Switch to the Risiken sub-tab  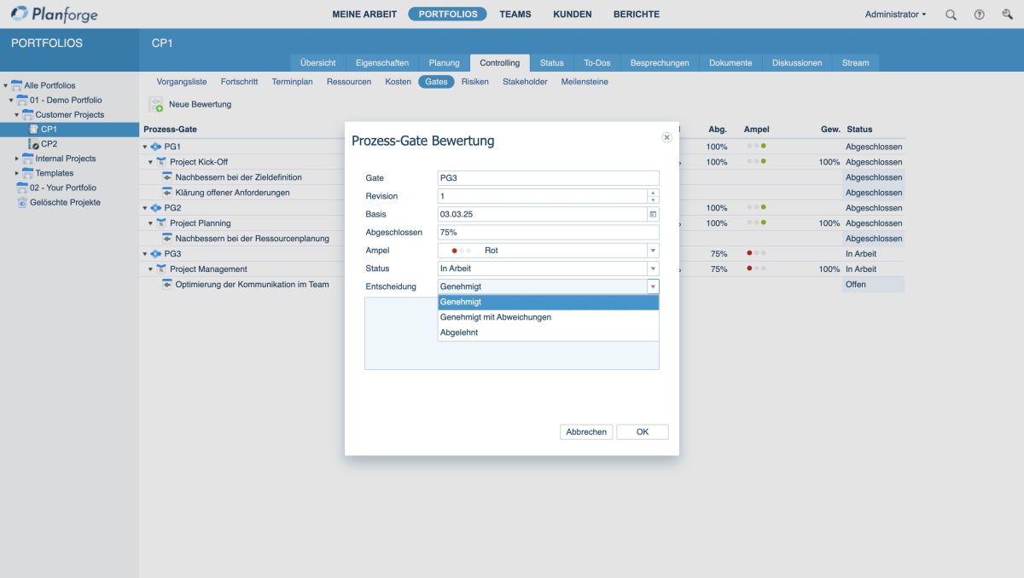(475, 82)
